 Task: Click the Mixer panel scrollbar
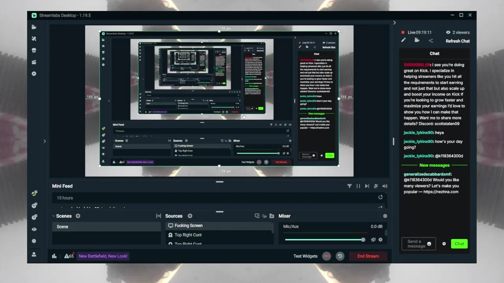386,233
